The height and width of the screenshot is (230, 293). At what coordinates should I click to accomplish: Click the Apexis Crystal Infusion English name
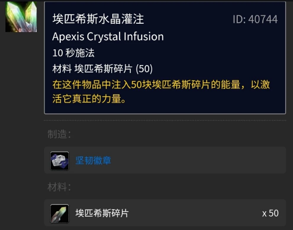pos(108,37)
